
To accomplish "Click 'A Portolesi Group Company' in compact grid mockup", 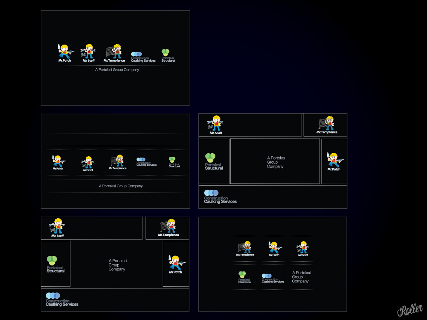I will 301,277.
